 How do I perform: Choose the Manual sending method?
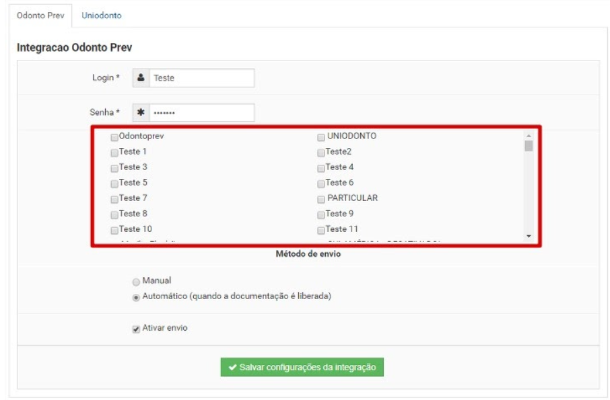click(x=136, y=282)
